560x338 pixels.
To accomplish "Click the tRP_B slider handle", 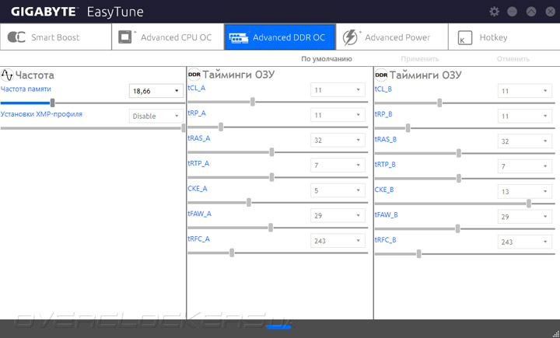I will 408,128.
